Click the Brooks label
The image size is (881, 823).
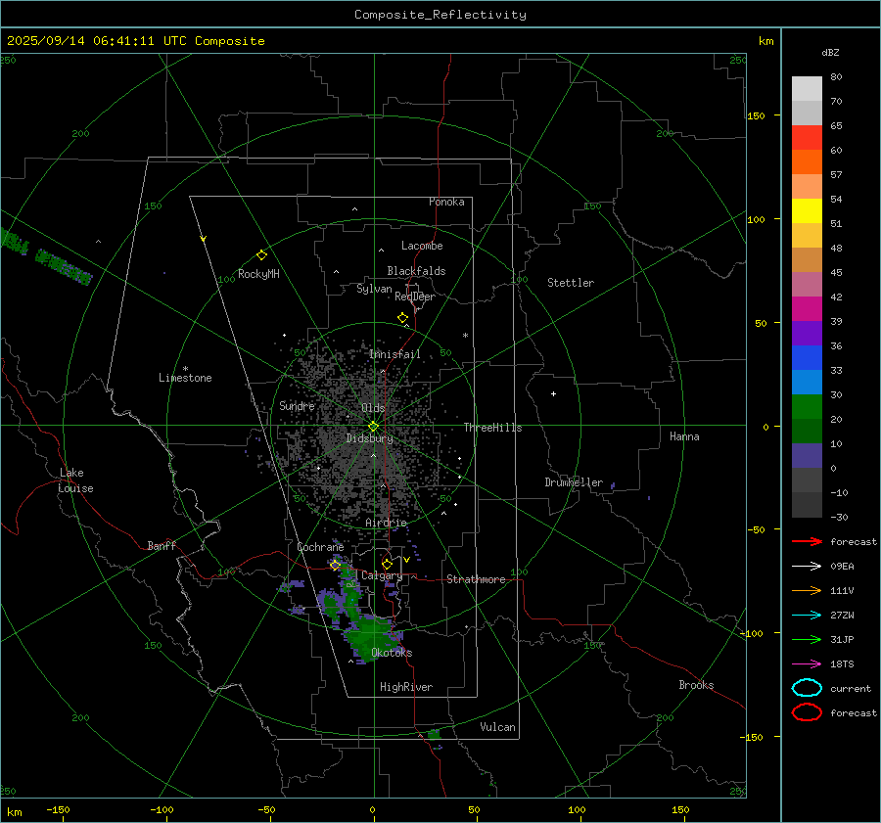(696, 685)
